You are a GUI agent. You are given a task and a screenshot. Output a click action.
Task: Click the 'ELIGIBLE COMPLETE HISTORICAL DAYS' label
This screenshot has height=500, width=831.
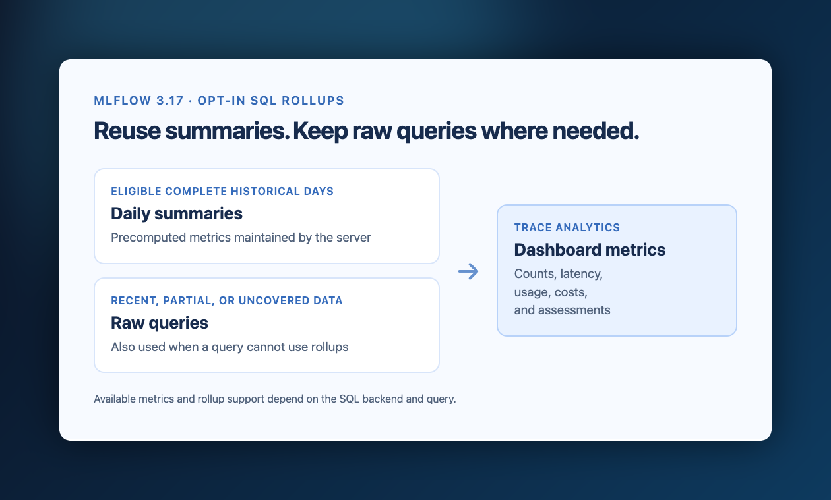coord(222,192)
